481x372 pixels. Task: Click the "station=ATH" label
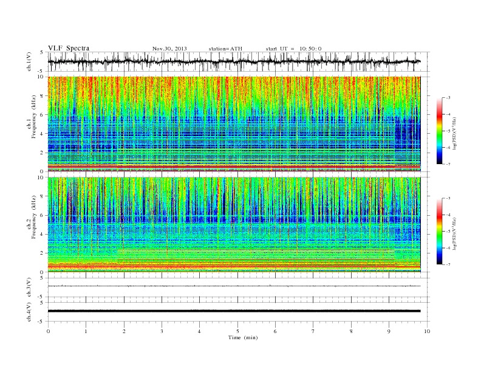pos(225,49)
